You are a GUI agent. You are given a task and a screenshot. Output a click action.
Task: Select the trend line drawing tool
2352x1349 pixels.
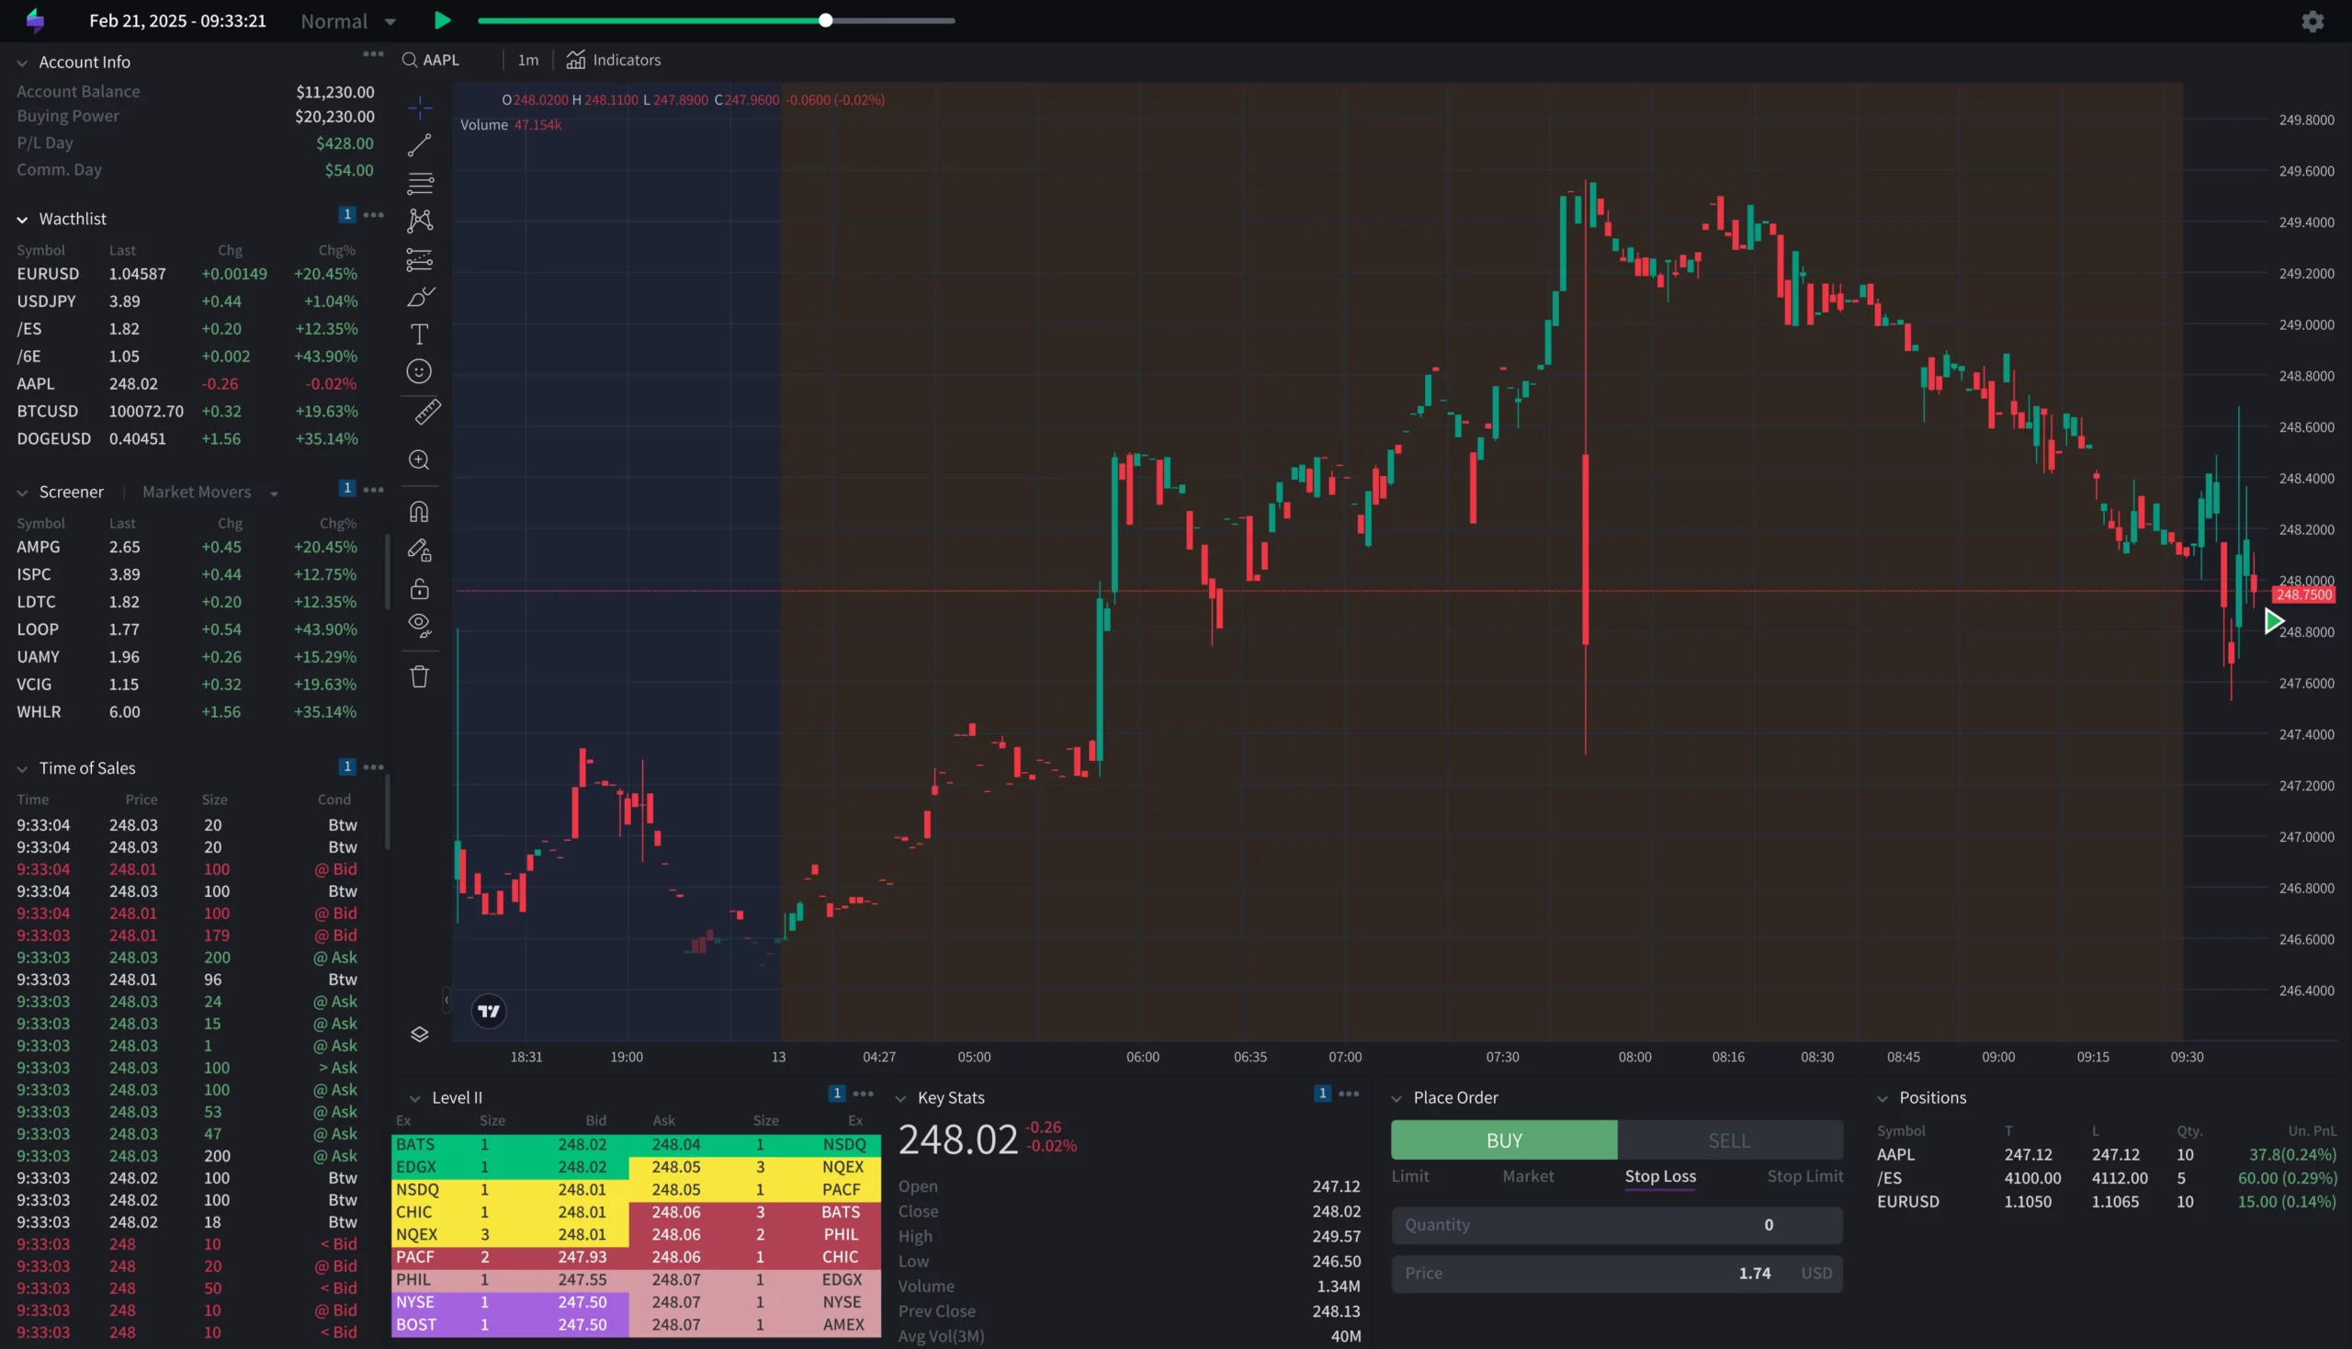tap(419, 144)
